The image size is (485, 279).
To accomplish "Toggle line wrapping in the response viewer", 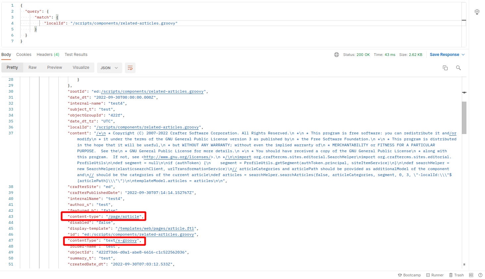I will point(130,68).
